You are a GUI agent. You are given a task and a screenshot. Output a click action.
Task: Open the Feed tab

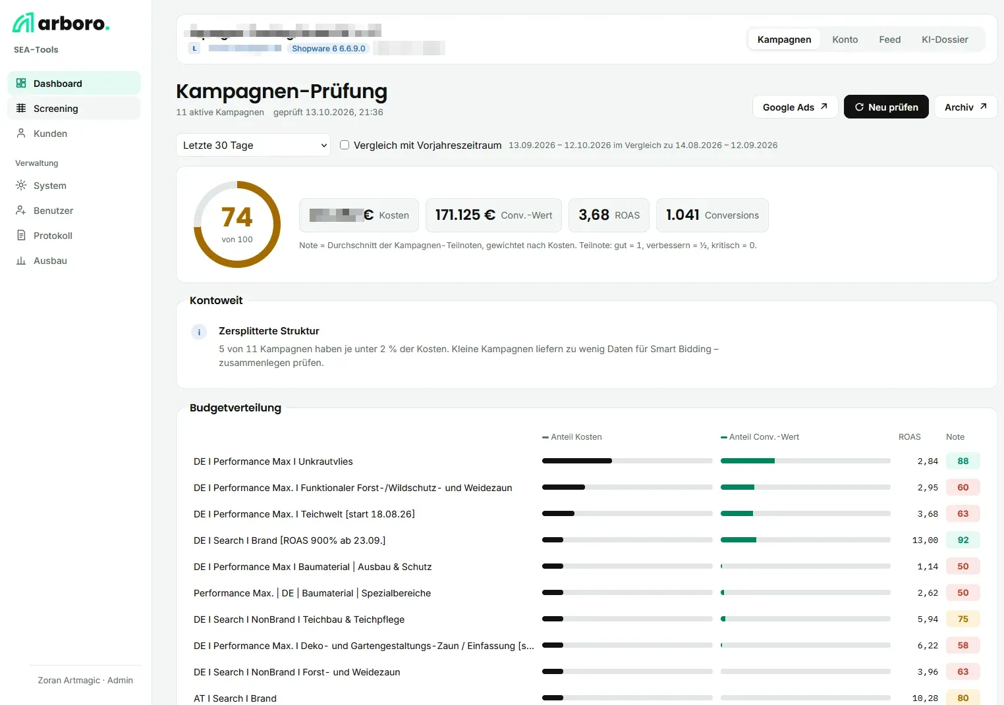889,39
